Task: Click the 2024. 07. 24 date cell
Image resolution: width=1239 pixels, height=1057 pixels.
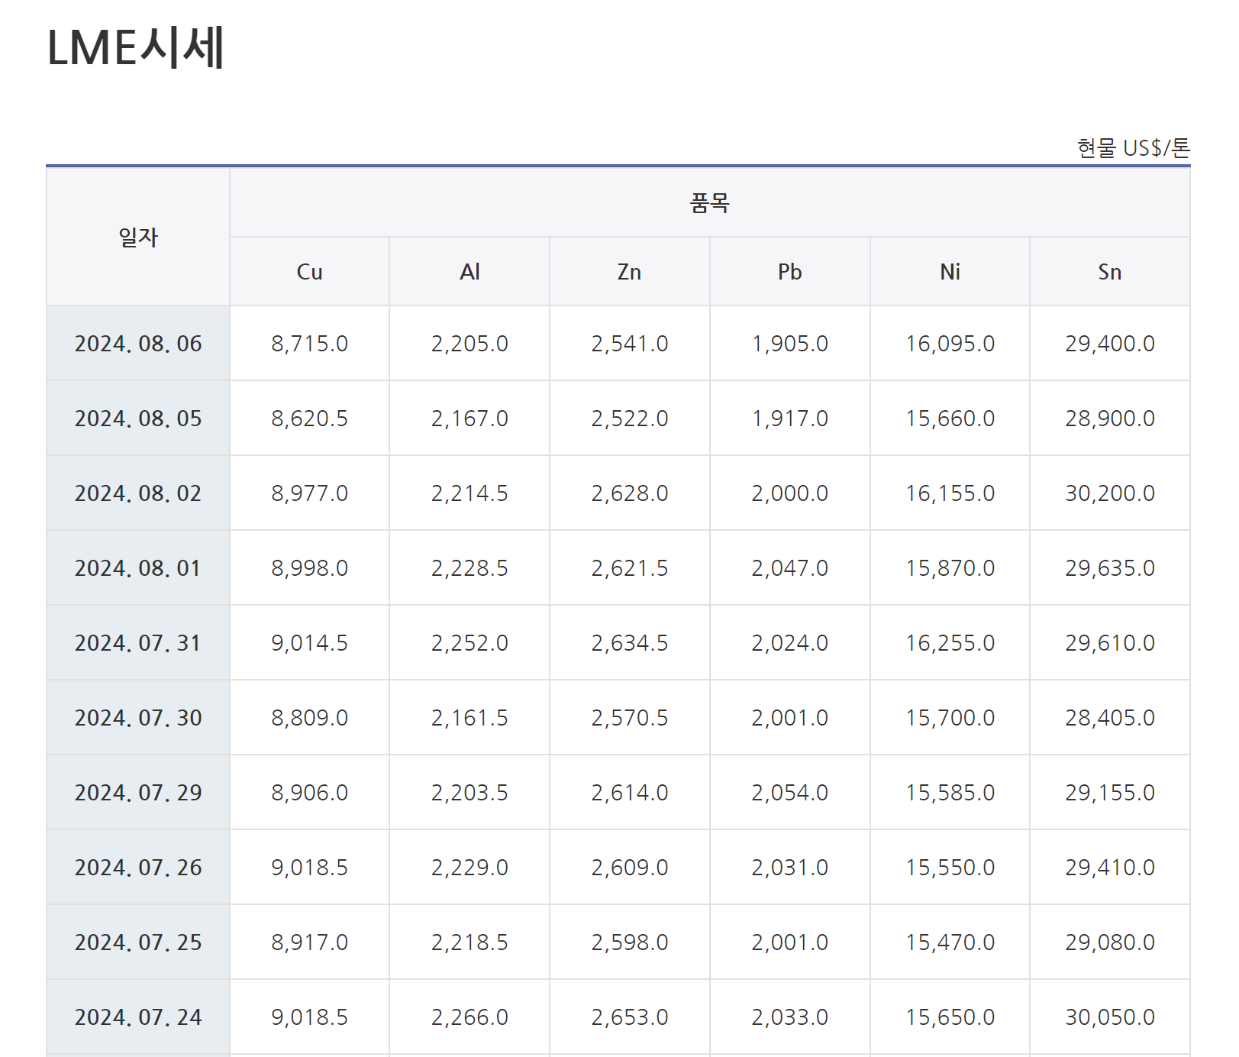Action: coord(138,1017)
